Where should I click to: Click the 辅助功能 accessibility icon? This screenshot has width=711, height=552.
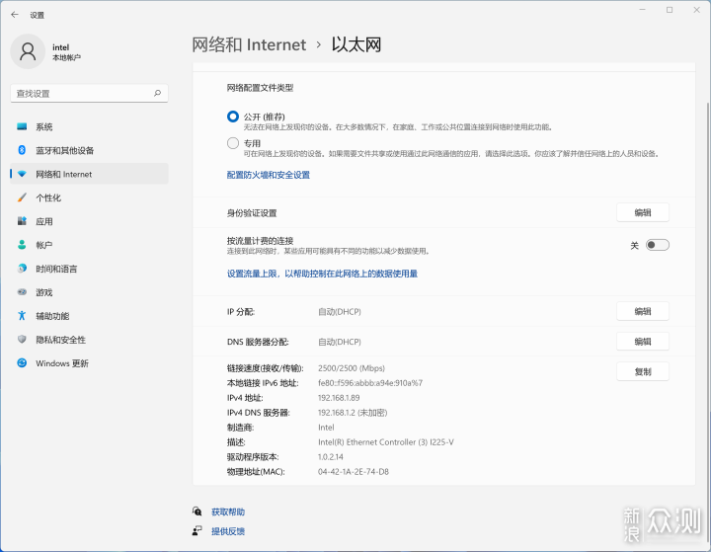22,316
